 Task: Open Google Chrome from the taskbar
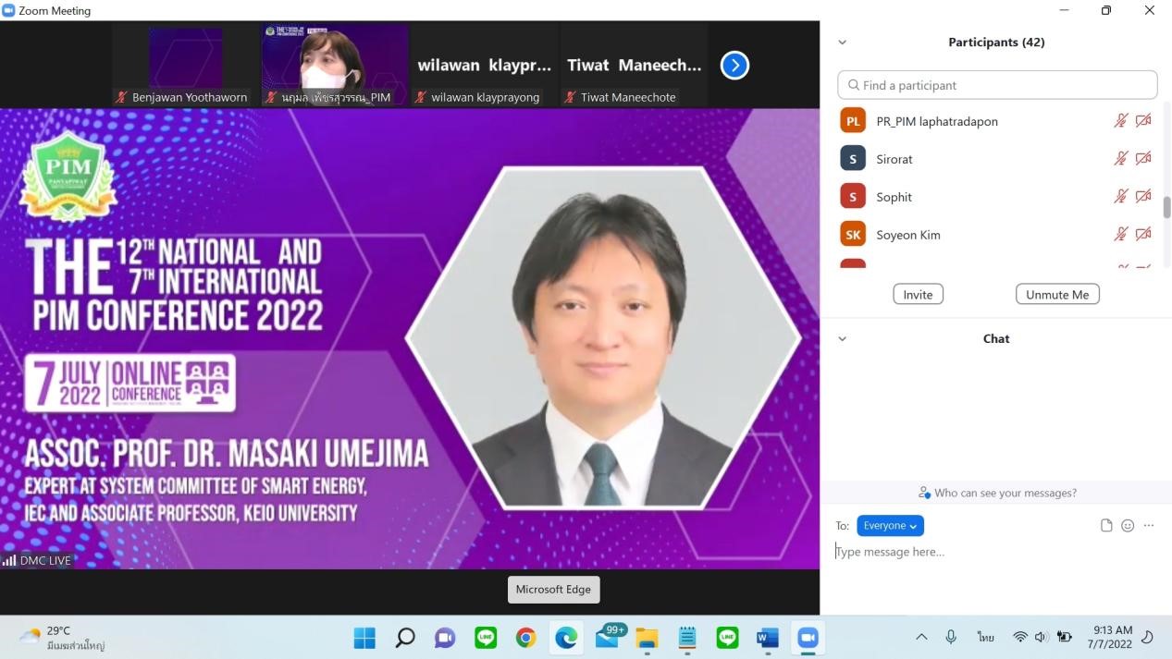click(x=525, y=638)
